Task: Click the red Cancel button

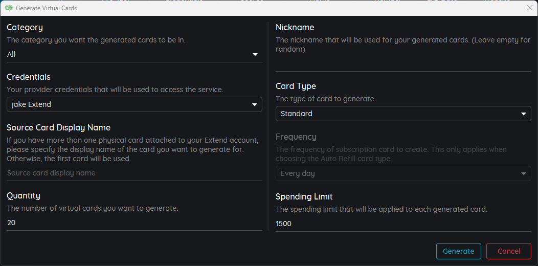Action: click(509, 251)
